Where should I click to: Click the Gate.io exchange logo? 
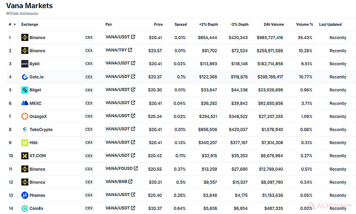pos(25,77)
